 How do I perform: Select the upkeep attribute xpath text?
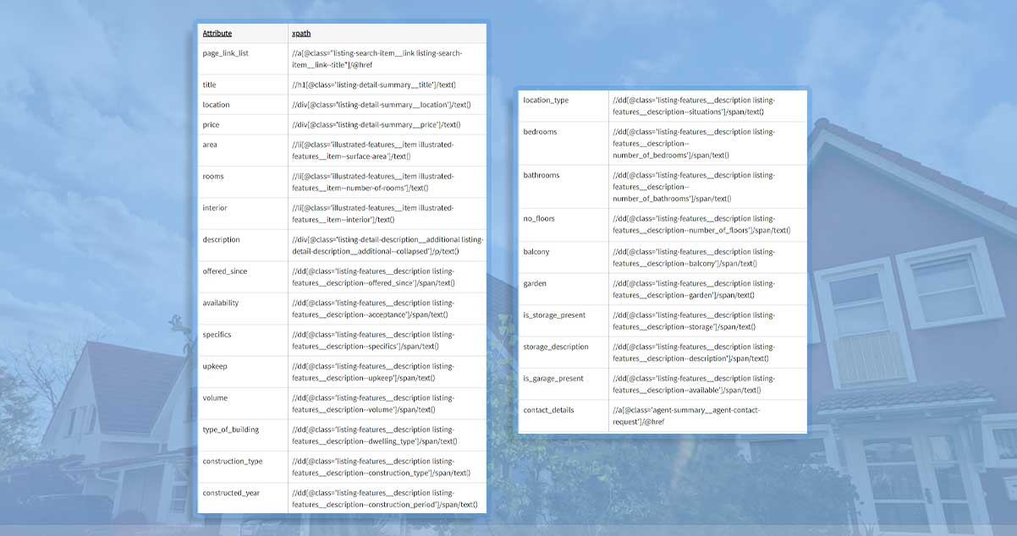coord(373,372)
